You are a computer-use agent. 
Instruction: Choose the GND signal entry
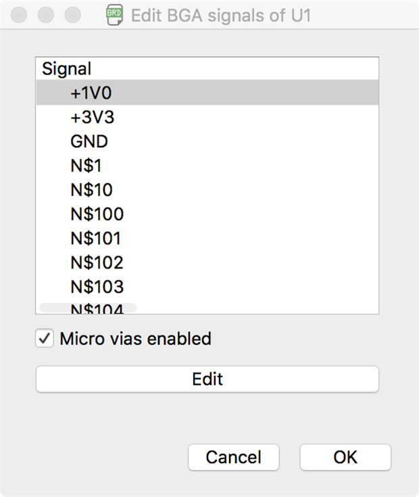pos(89,142)
